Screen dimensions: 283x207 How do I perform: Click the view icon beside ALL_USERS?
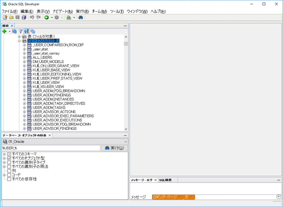(x=29, y=58)
